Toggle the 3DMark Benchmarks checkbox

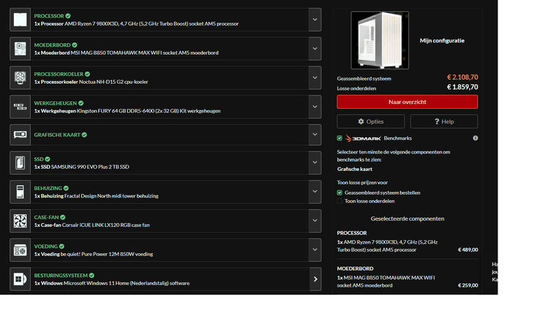click(x=340, y=138)
